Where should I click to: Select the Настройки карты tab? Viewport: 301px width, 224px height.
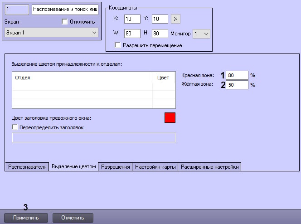pos(155,167)
